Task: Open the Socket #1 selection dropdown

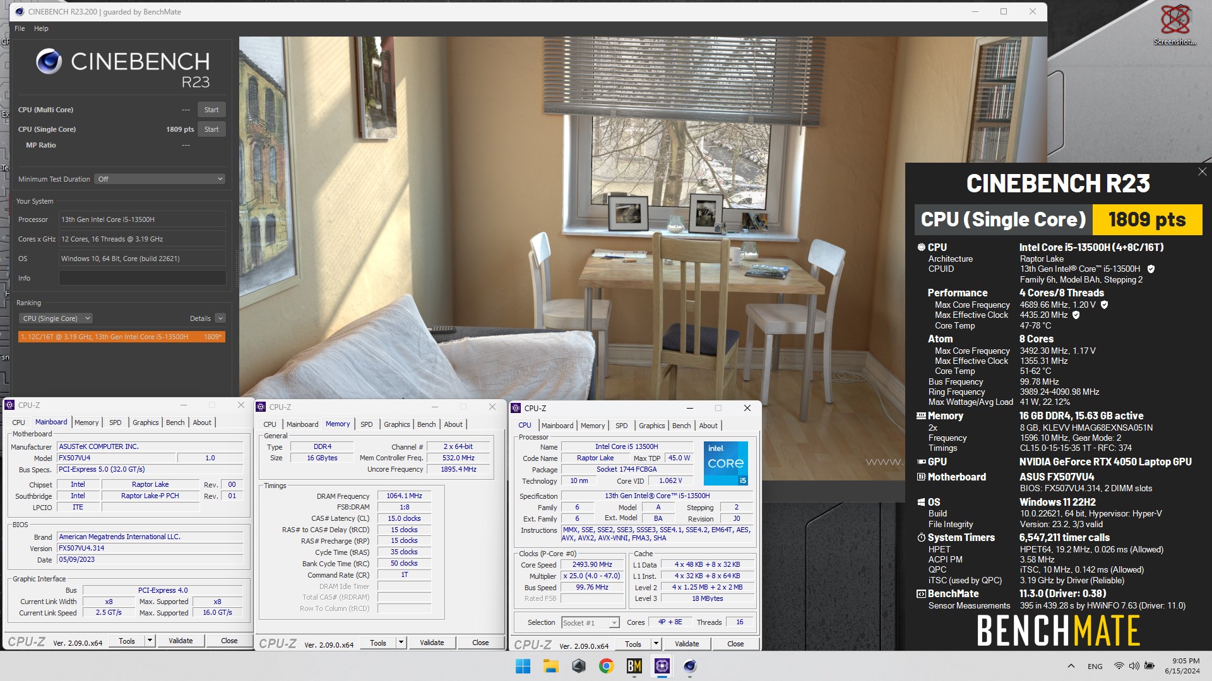Action: 590,622
